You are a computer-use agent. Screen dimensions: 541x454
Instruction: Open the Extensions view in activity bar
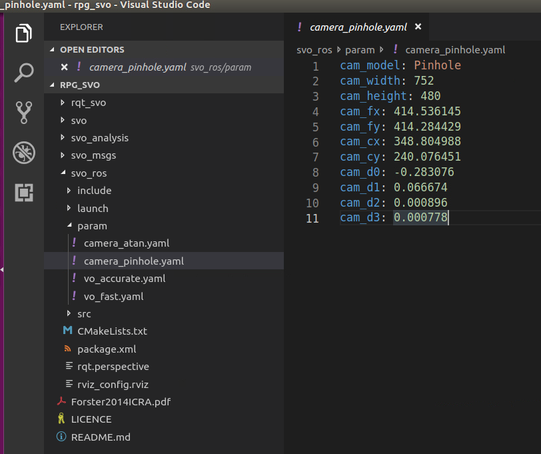pos(23,192)
